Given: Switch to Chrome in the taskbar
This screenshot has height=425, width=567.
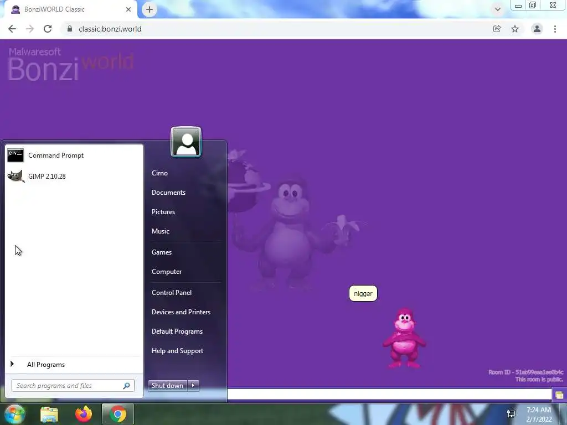Looking at the screenshot, I should (x=118, y=414).
